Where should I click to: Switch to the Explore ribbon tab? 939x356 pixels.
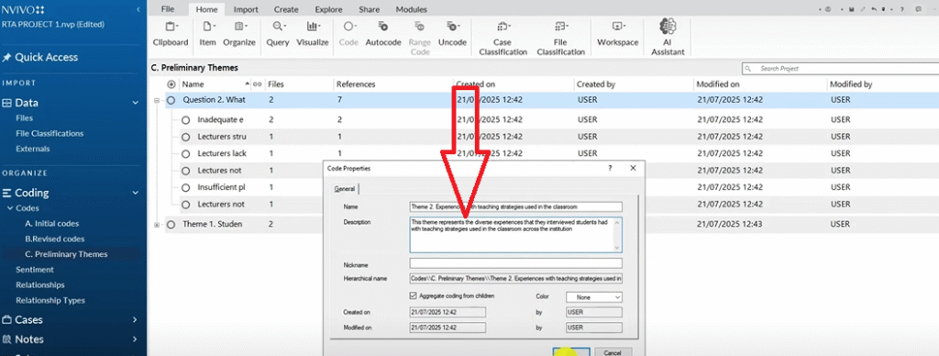tap(329, 9)
